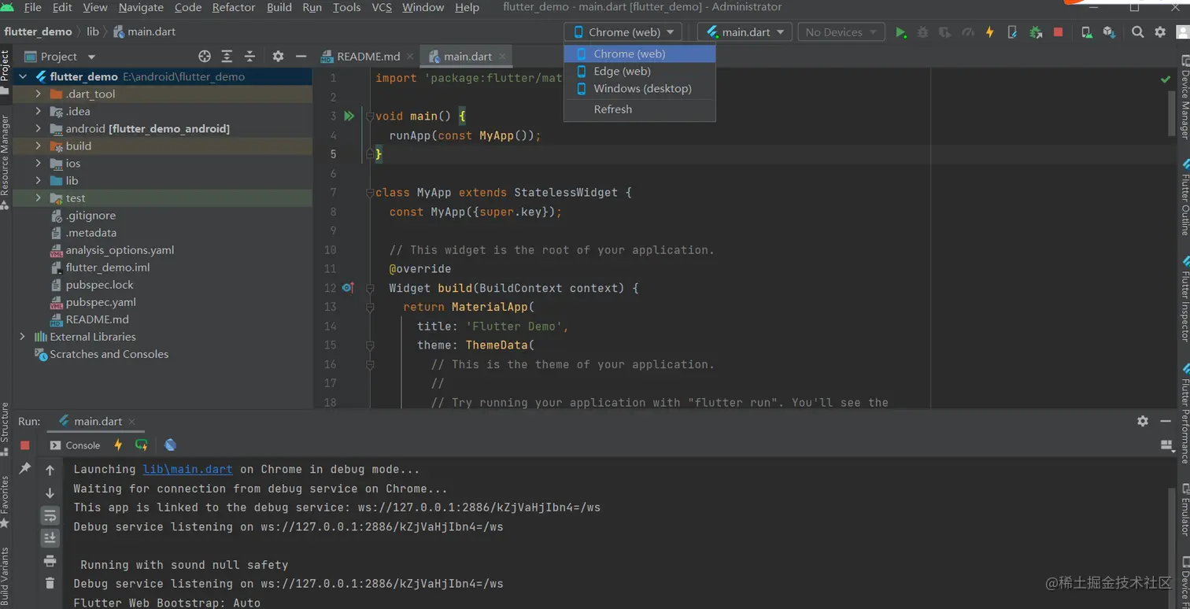Click the print icon in console gutter
The height and width of the screenshot is (609, 1190).
tap(50, 561)
